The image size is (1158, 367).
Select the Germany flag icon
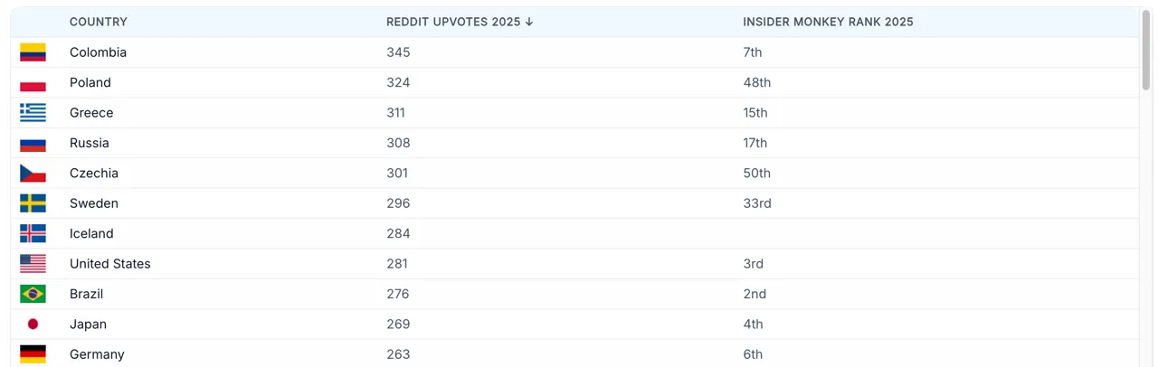click(x=33, y=354)
